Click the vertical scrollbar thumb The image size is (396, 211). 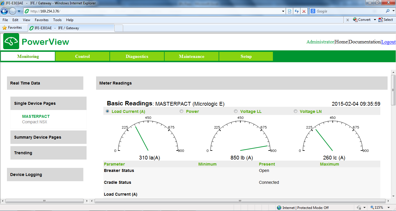click(x=393, y=90)
